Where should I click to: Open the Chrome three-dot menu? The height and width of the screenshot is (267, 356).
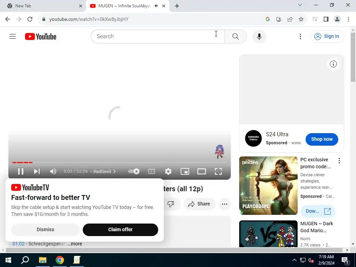click(348, 19)
